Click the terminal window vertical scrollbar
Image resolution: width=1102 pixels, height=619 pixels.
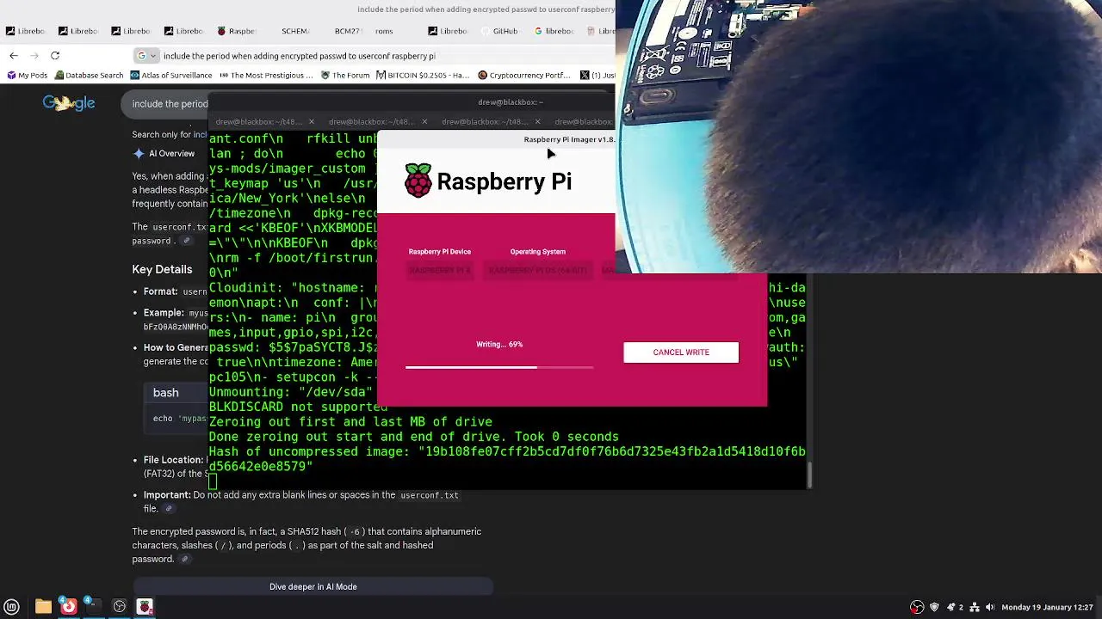(x=809, y=473)
